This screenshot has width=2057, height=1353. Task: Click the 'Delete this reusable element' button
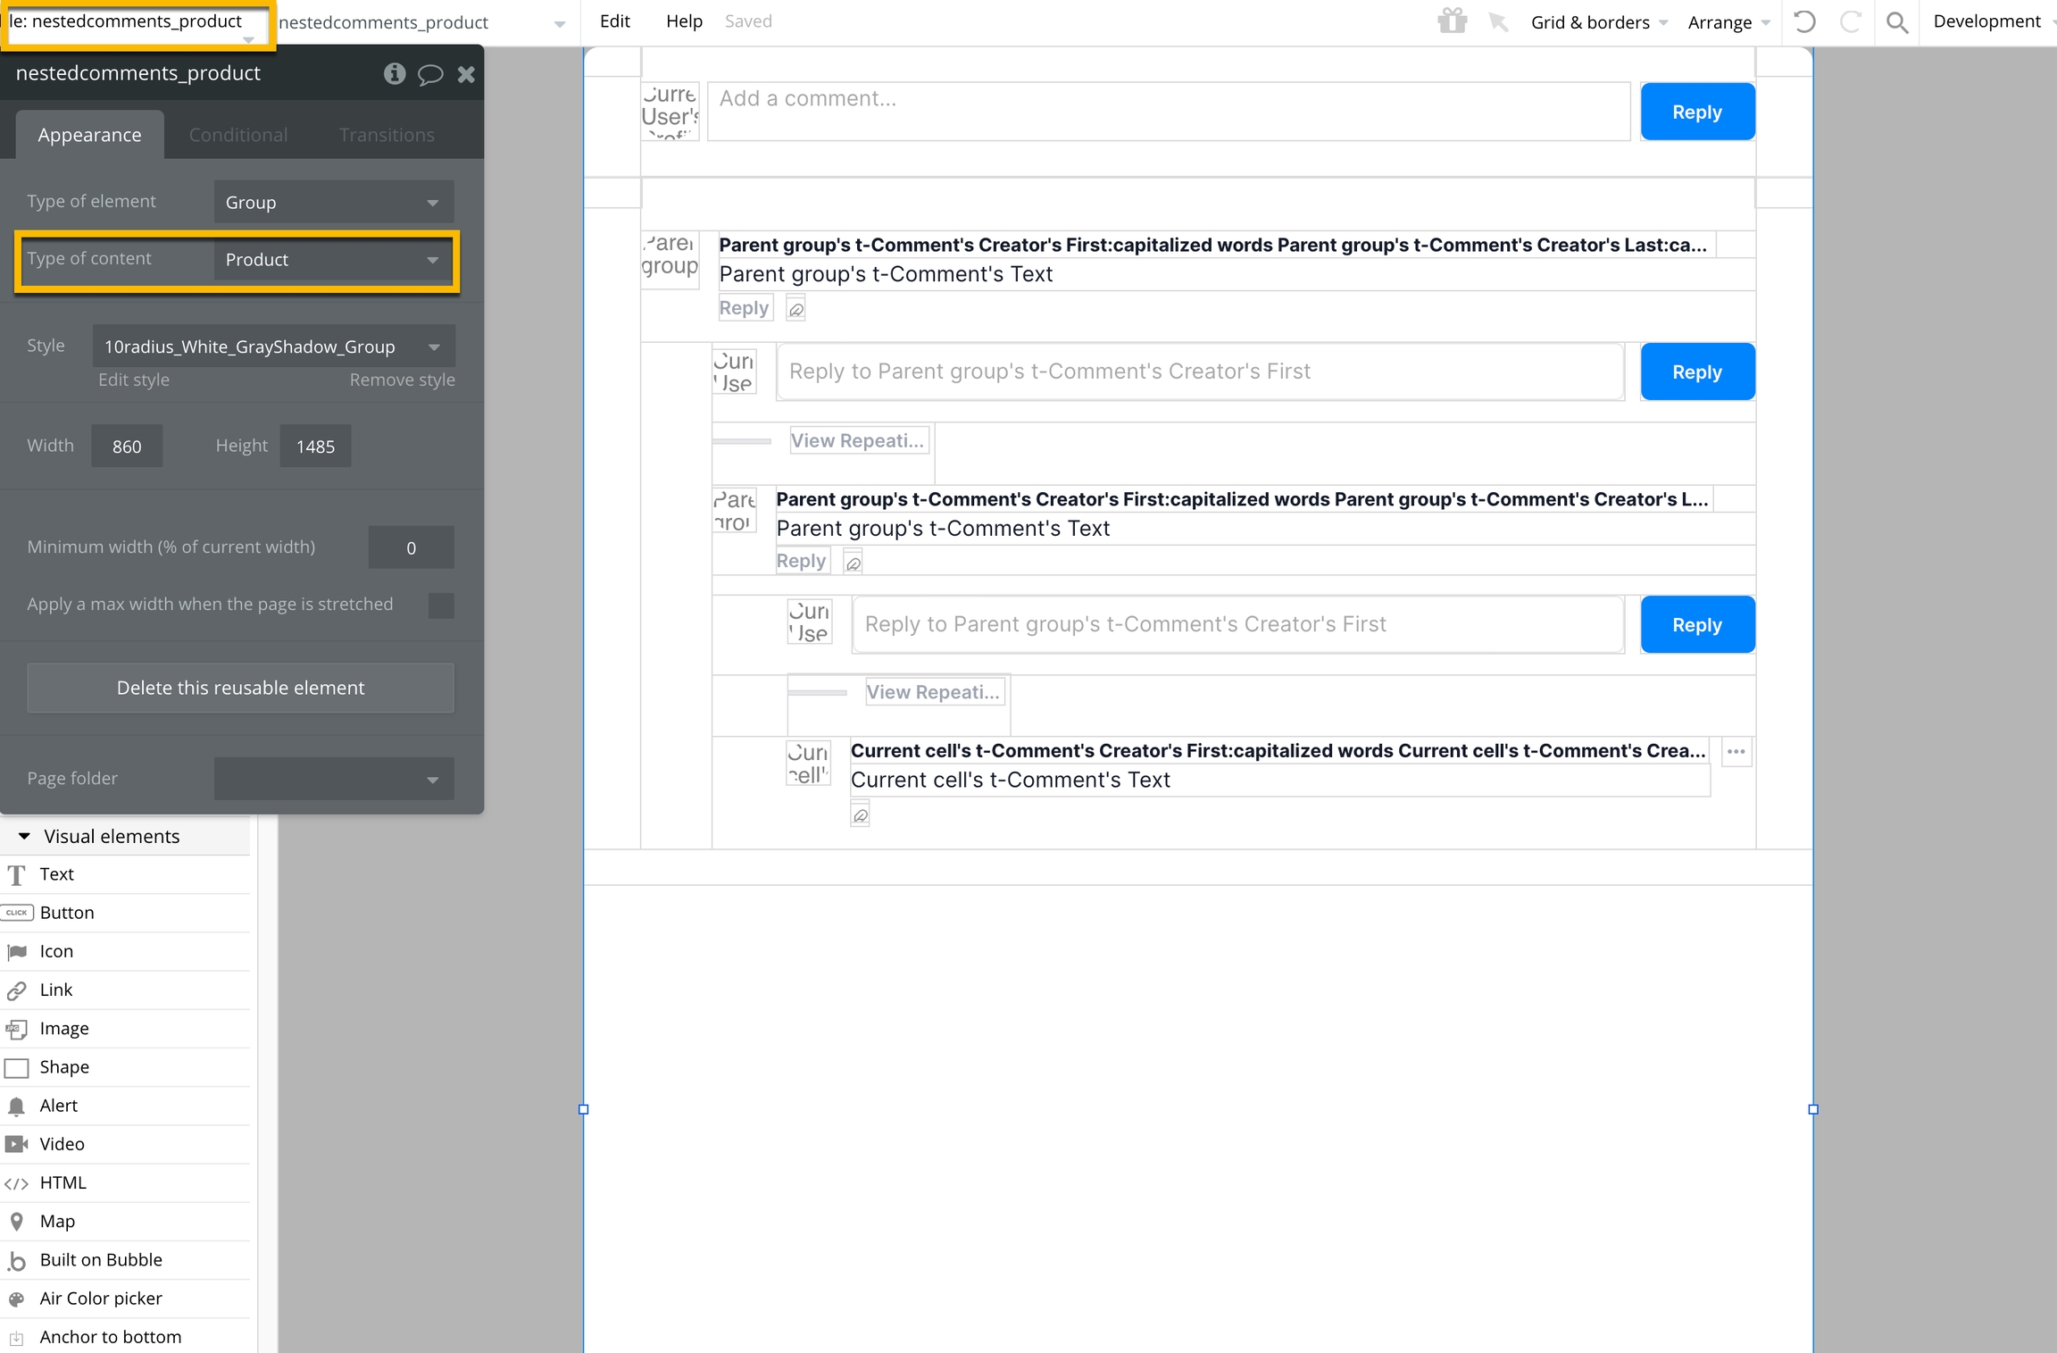click(x=240, y=688)
